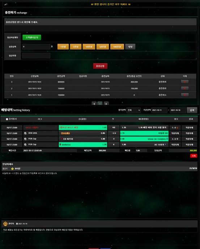Click the 검색 search button for betting history
This screenshot has width=200, height=249.
click(192, 110)
